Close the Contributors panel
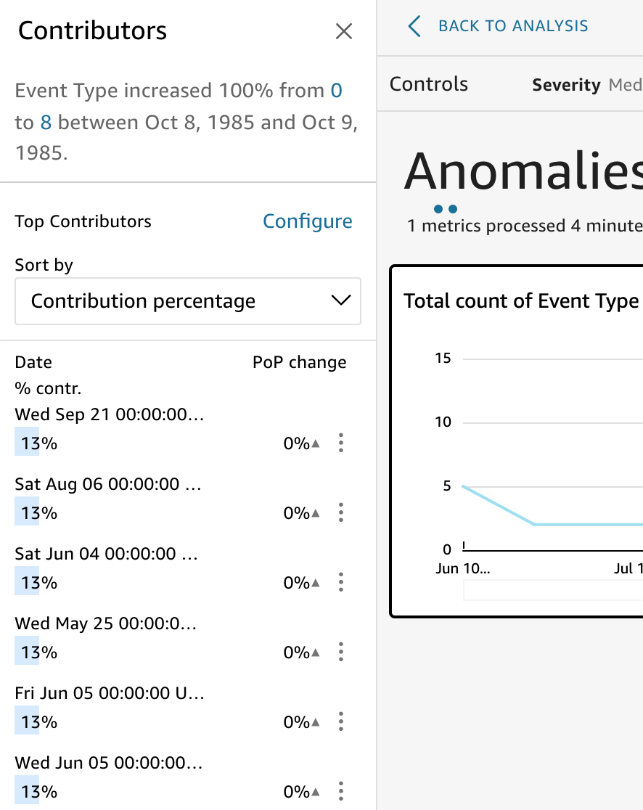Viewport: 643px width, 810px height. tap(343, 31)
